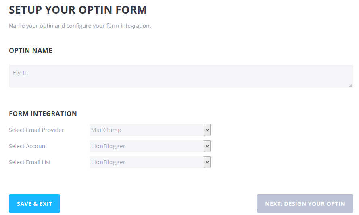Go to Next: Design Your Optin
This screenshot has width=359, height=215.
click(x=305, y=204)
